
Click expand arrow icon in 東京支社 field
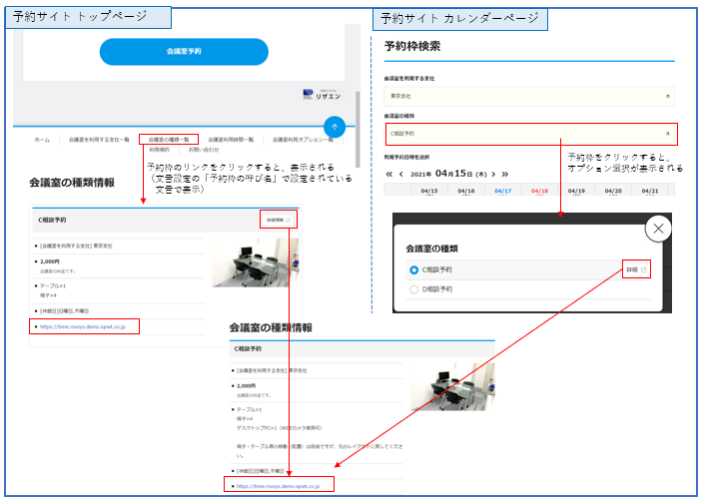click(668, 97)
